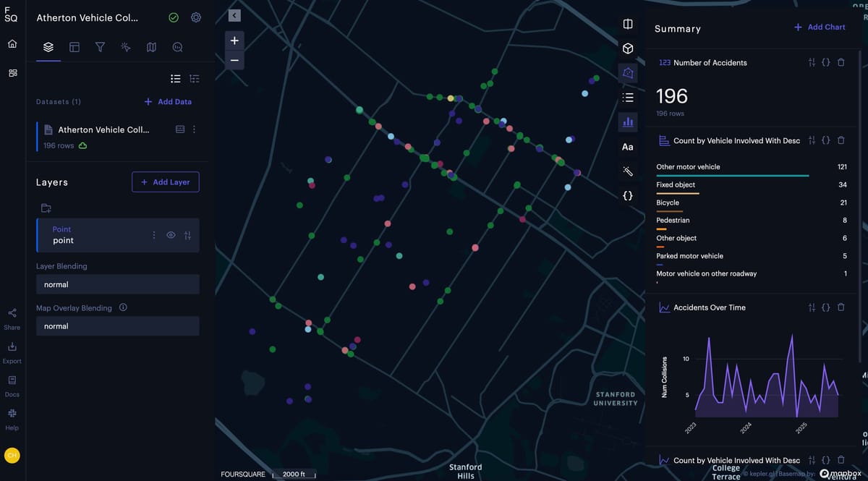
Task: Open Point layer configuration sliders
Action: point(188,235)
